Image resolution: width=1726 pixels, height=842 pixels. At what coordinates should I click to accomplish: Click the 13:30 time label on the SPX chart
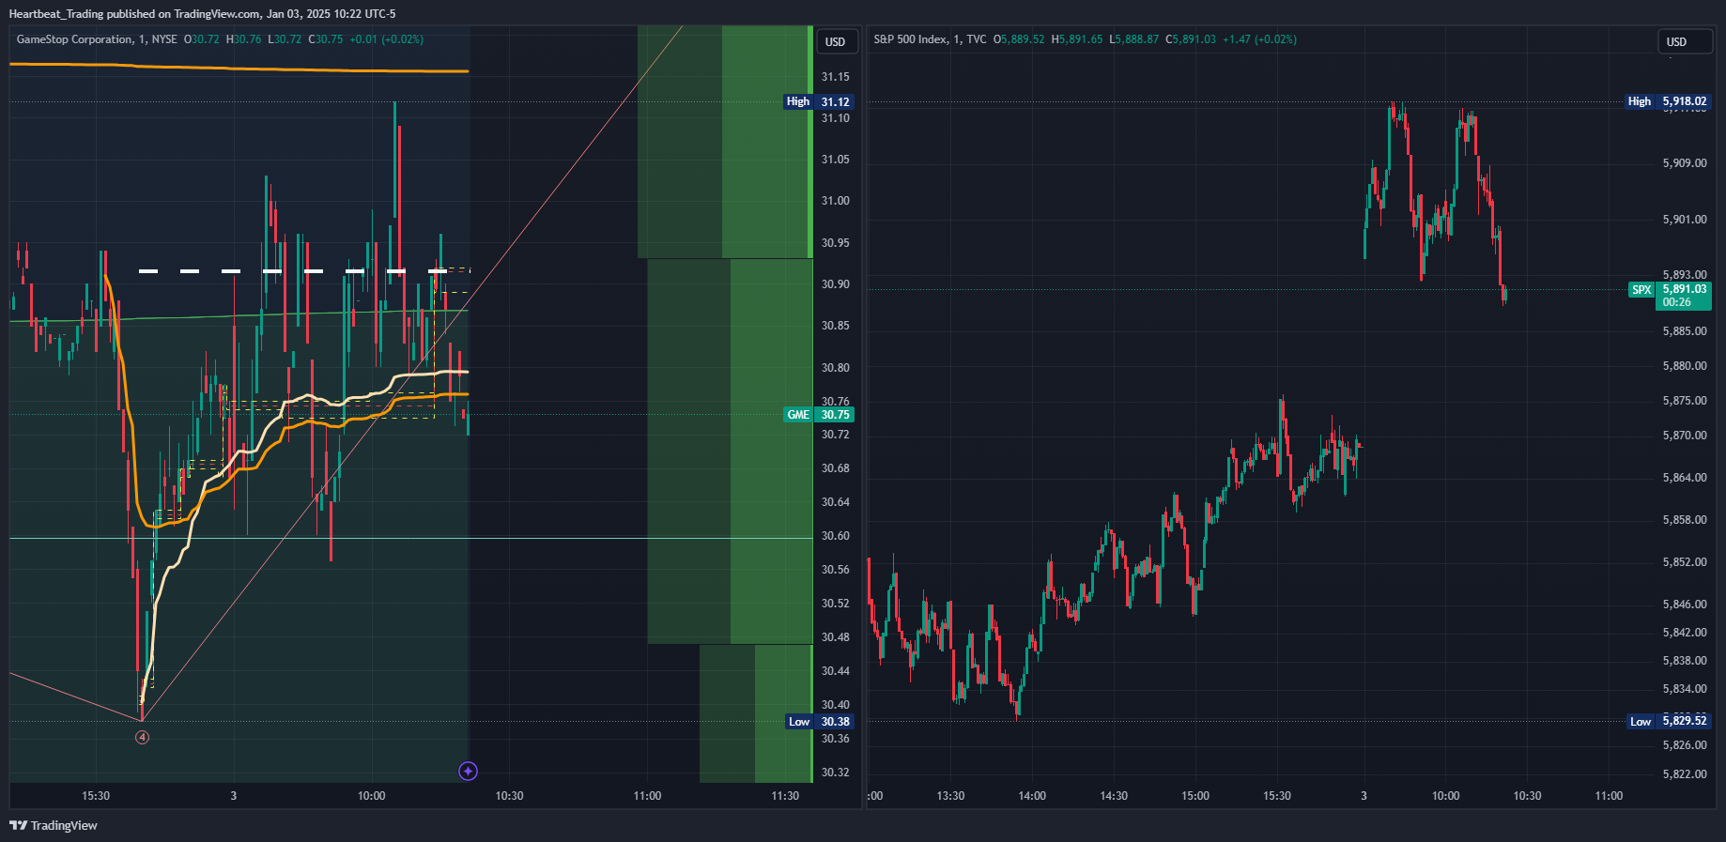click(x=950, y=796)
